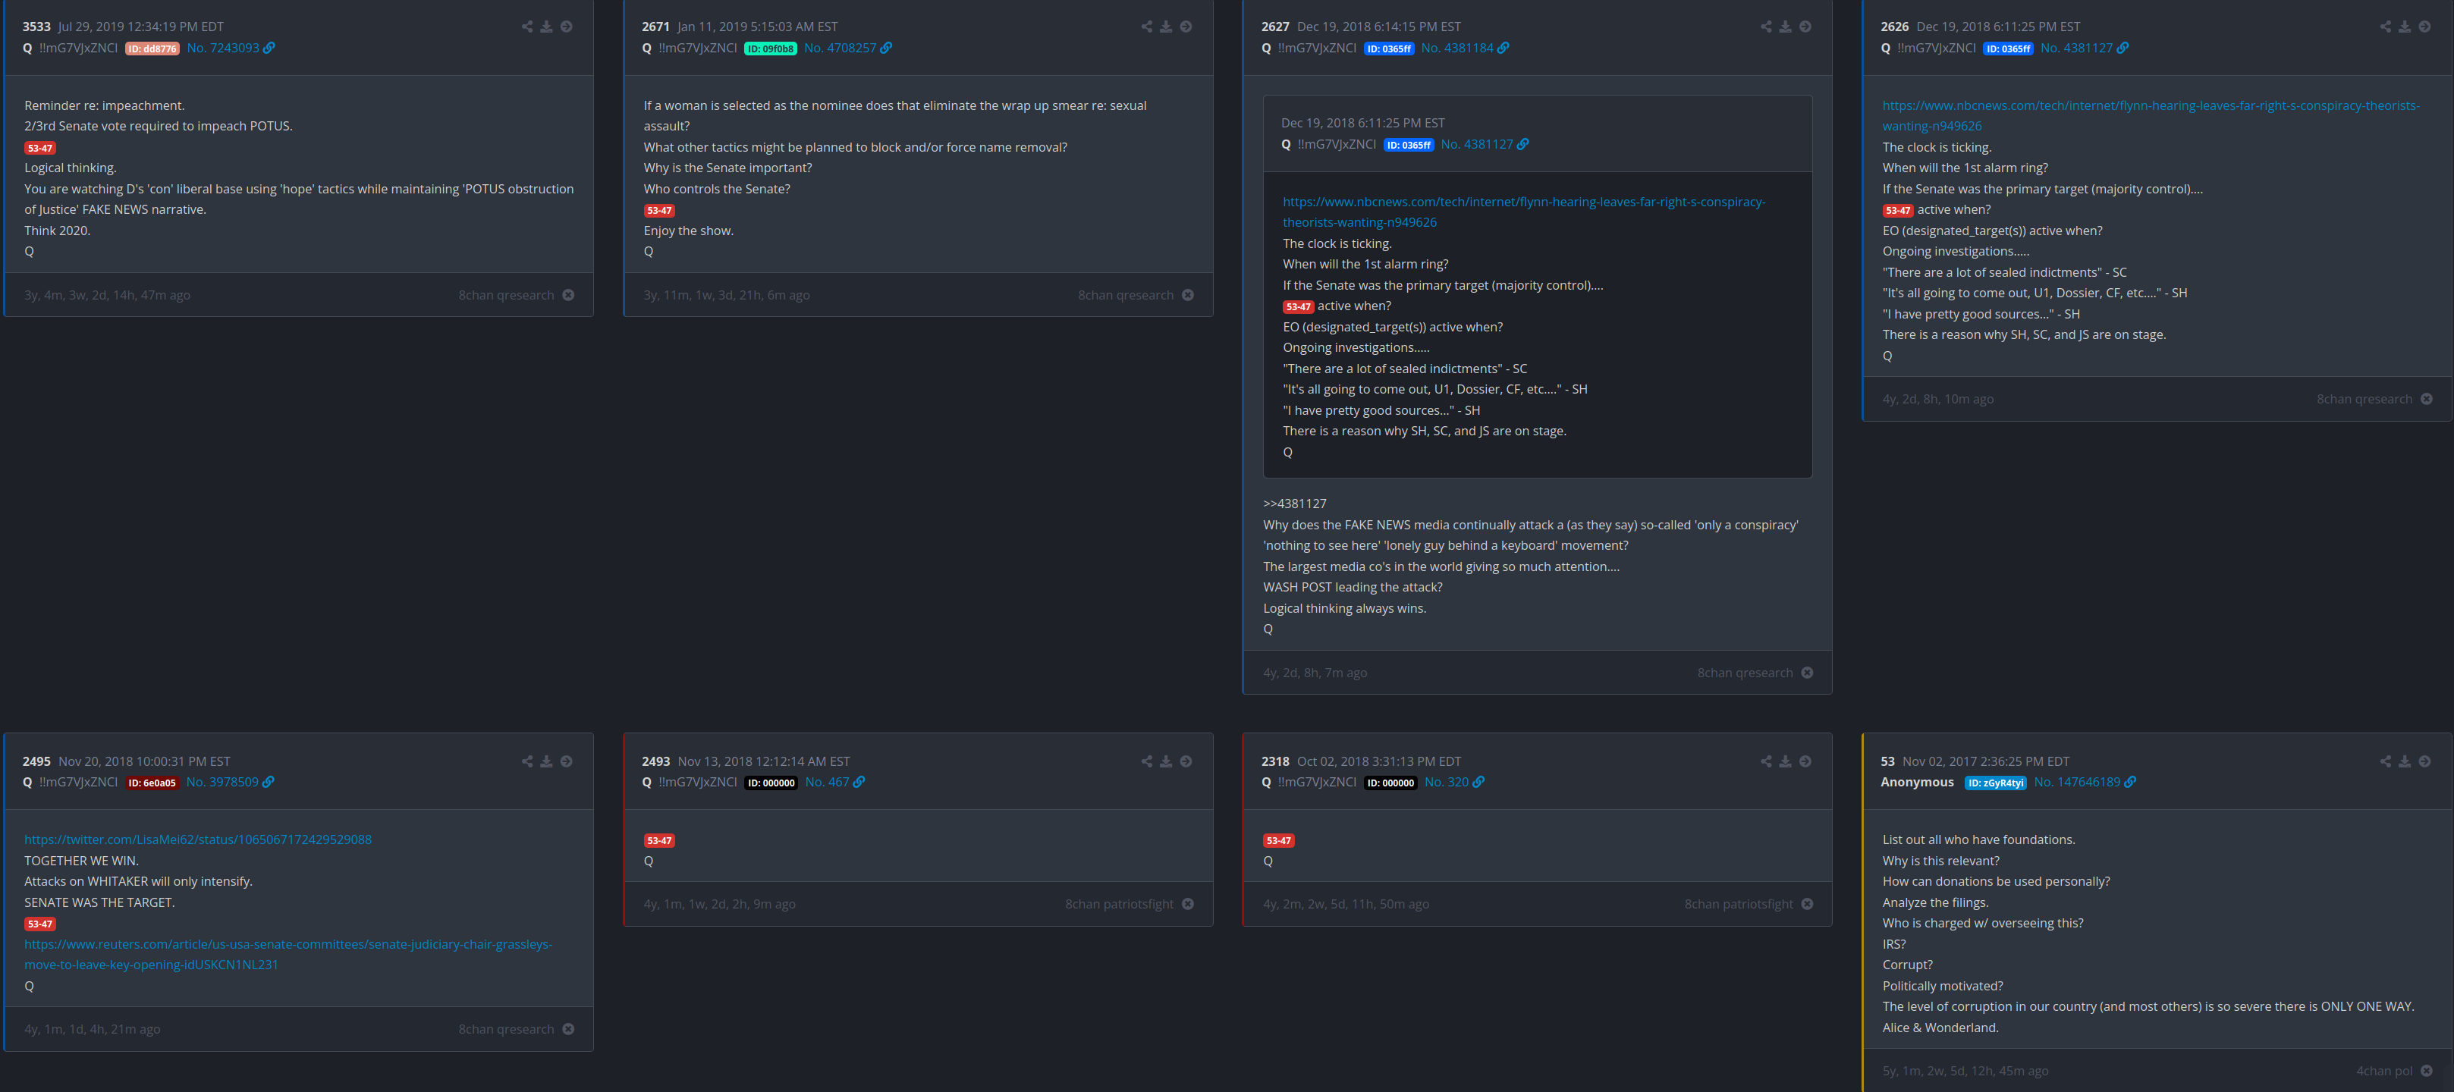Click ID: 0365ff badge on post 2626
Viewport: 2454px width, 1092px height.
click(x=2008, y=49)
